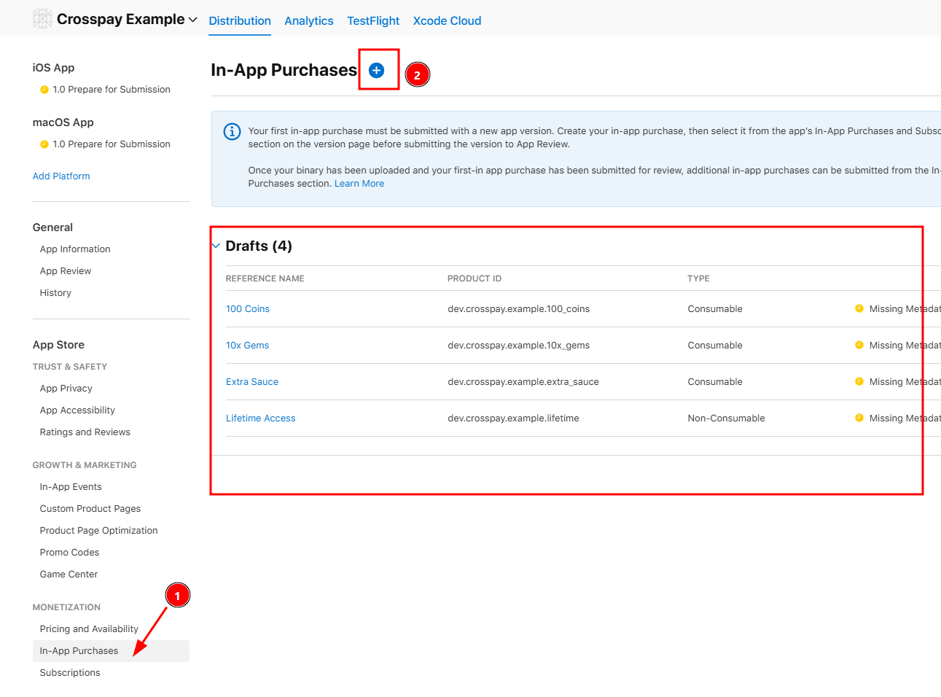Open the 100 Coins purchase
Image resolution: width=941 pixels, height=697 pixels.
(x=248, y=309)
